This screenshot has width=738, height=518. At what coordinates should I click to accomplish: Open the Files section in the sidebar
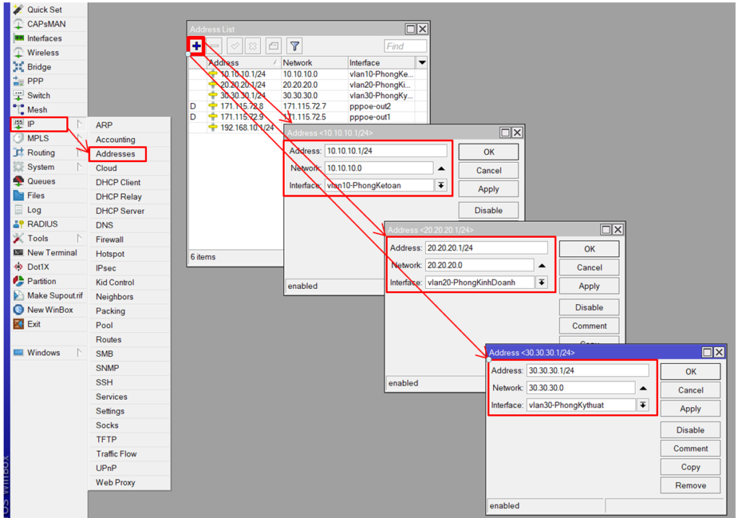36,195
